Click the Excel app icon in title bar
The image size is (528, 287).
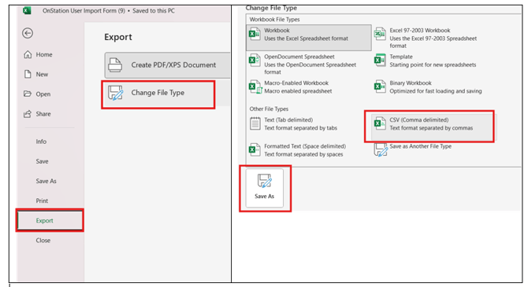coord(27,11)
